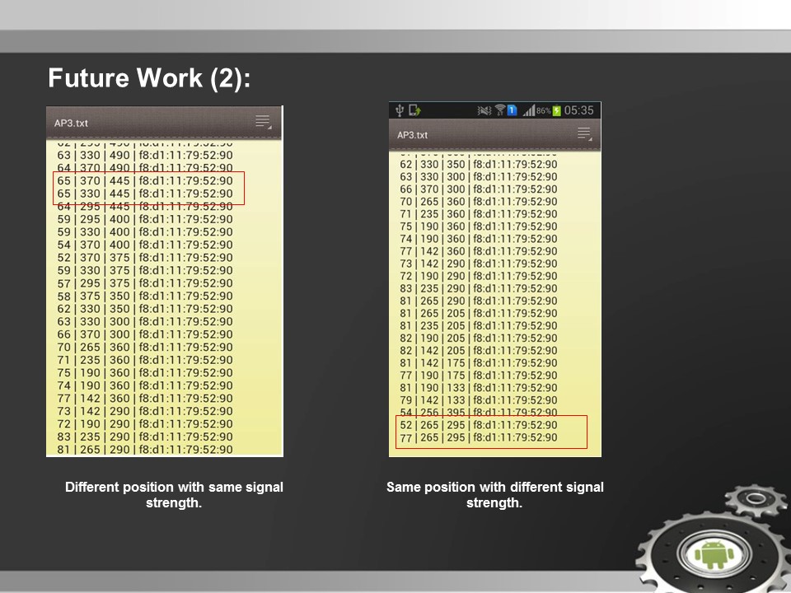Screen dimensions: 791x593
Task: Open the overflow menu in left AP3.txt viewer
Action: click(262, 122)
